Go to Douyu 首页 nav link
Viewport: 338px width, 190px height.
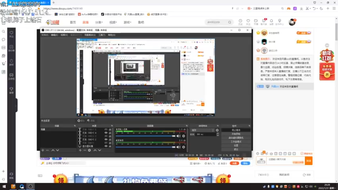pyautogui.click(x=73, y=22)
